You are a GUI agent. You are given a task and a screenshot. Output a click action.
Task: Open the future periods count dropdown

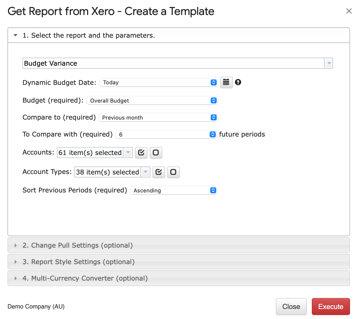166,134
